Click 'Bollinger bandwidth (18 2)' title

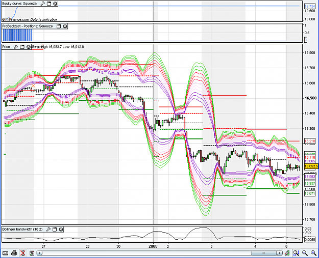coord(22,230)
